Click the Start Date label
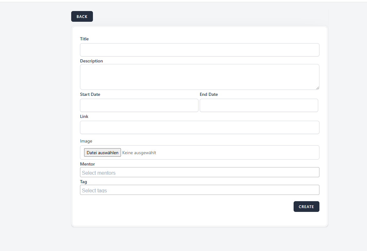The width and height of the screenshot is (367, 251). 90,94
